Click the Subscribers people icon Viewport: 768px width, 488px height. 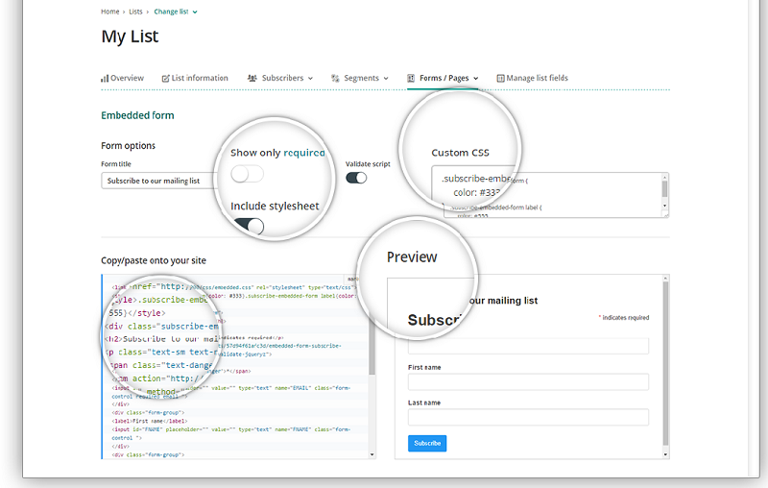(252, 79)
